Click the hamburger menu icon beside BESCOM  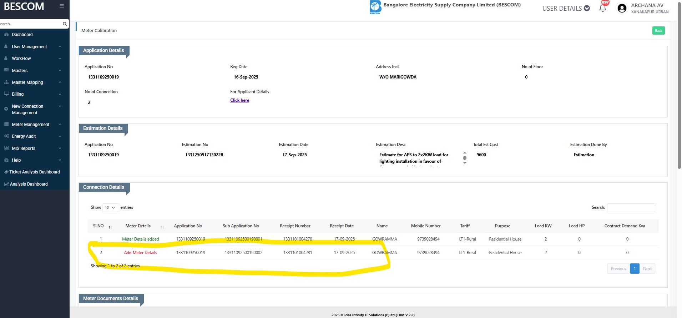[62, 6]
